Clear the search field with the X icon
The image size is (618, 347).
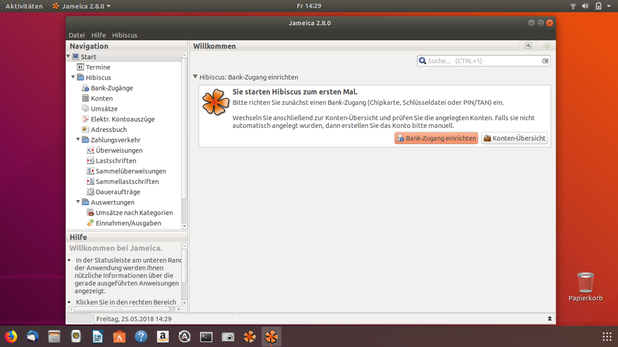tap(545, 61)
